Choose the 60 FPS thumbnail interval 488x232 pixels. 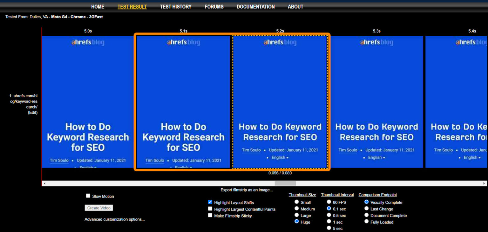(329, 202)
